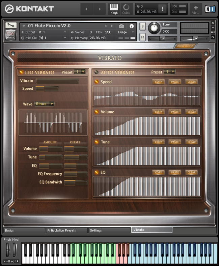219x266 pixels.
Task: Click the Show Values button
Action: tap(185, 46)
